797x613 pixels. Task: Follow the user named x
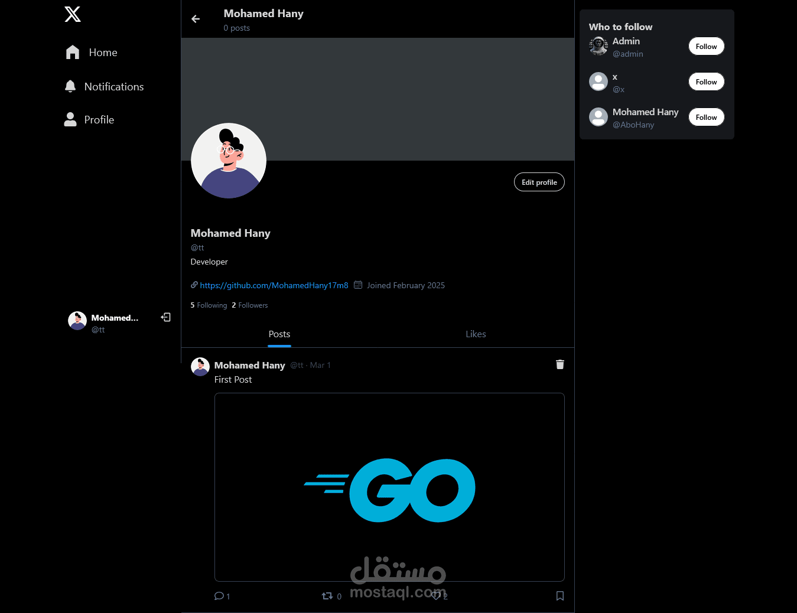point(707,81)
